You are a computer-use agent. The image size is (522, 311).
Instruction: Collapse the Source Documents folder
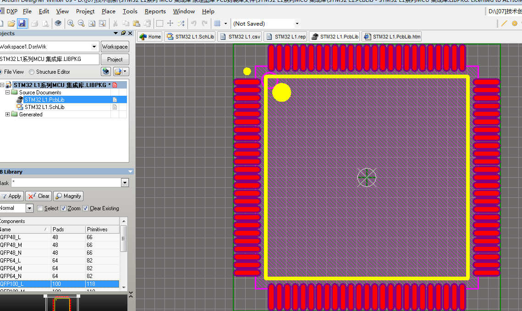[x=8, y=93]
